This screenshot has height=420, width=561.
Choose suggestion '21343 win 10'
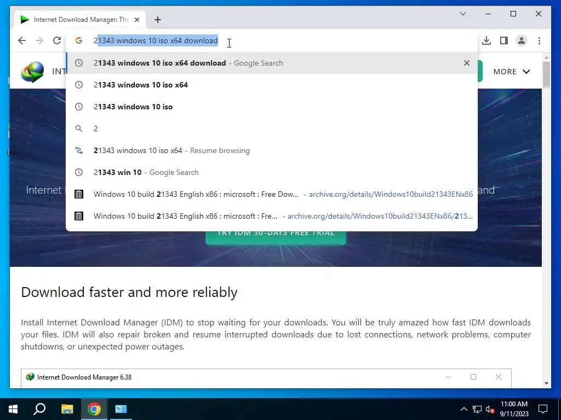point(272,172)
